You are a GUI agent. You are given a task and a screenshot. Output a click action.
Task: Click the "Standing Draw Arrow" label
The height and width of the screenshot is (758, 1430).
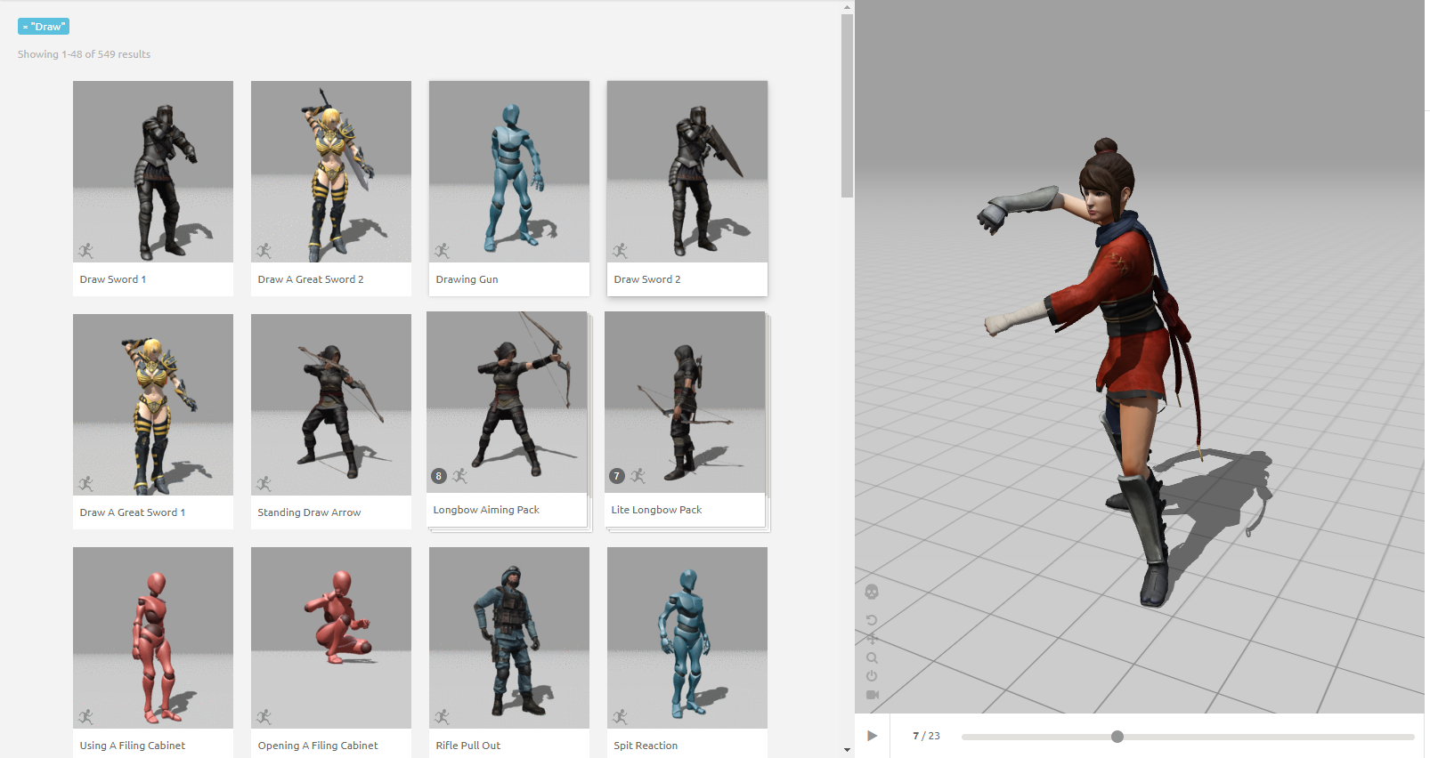click(309, 512)
